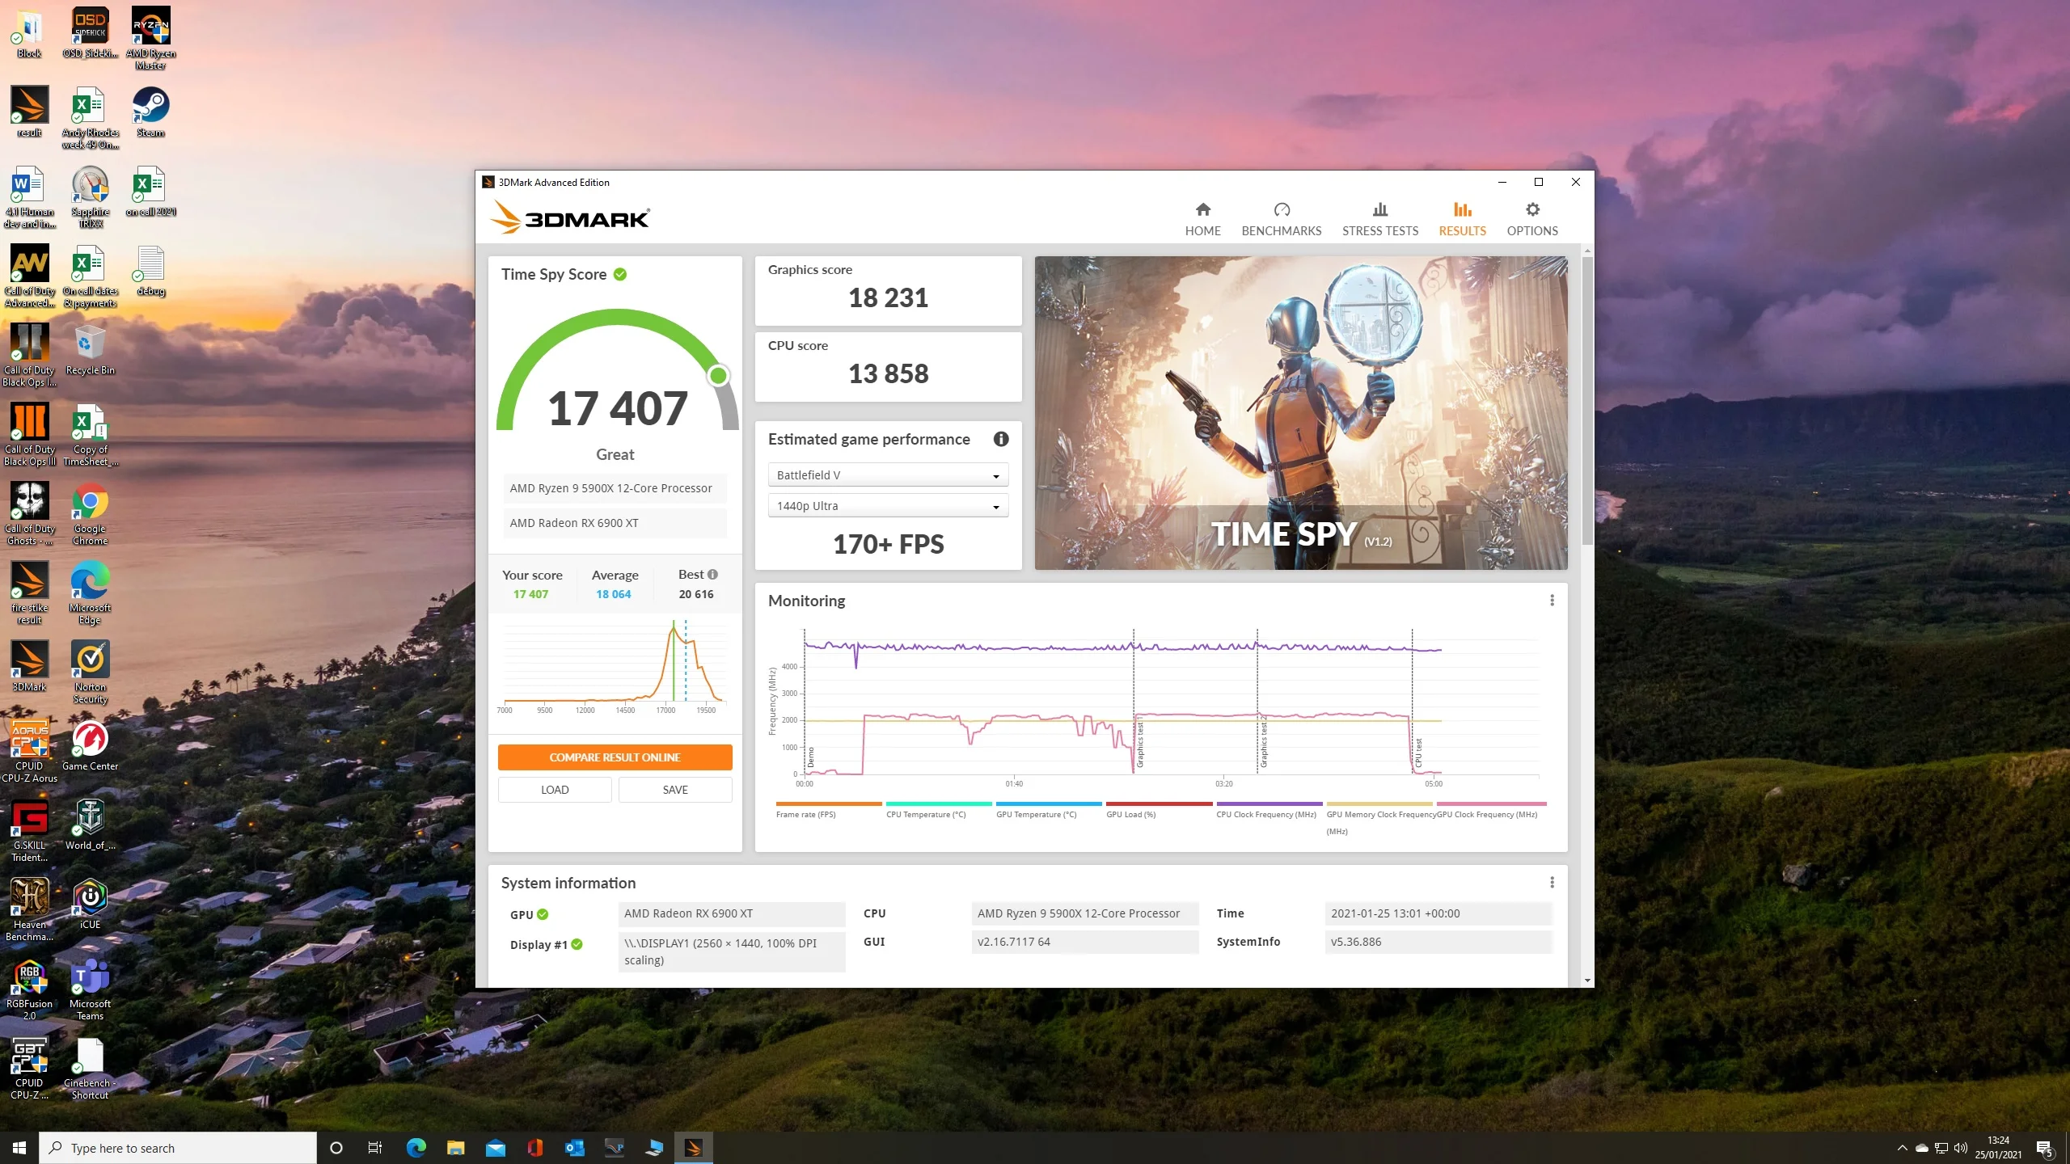Switch to the BENCHMARKS tab

pyautogui.click(x=1281, y=219)
